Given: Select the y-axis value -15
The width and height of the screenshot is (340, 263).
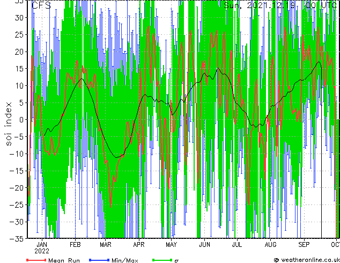Looking at the screenshot, I should 17,171.
